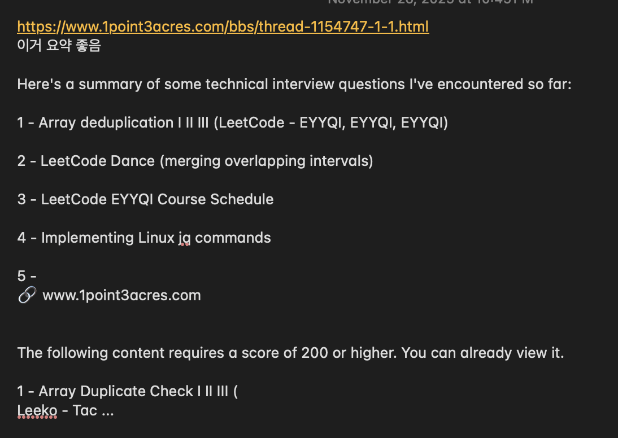This screenshot has width=618, height=438.
Task: Click the Array deduplication I II III line
Action: 233,122
